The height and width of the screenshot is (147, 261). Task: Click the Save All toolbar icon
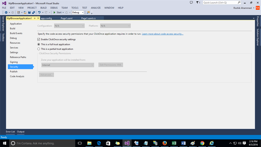33,12
